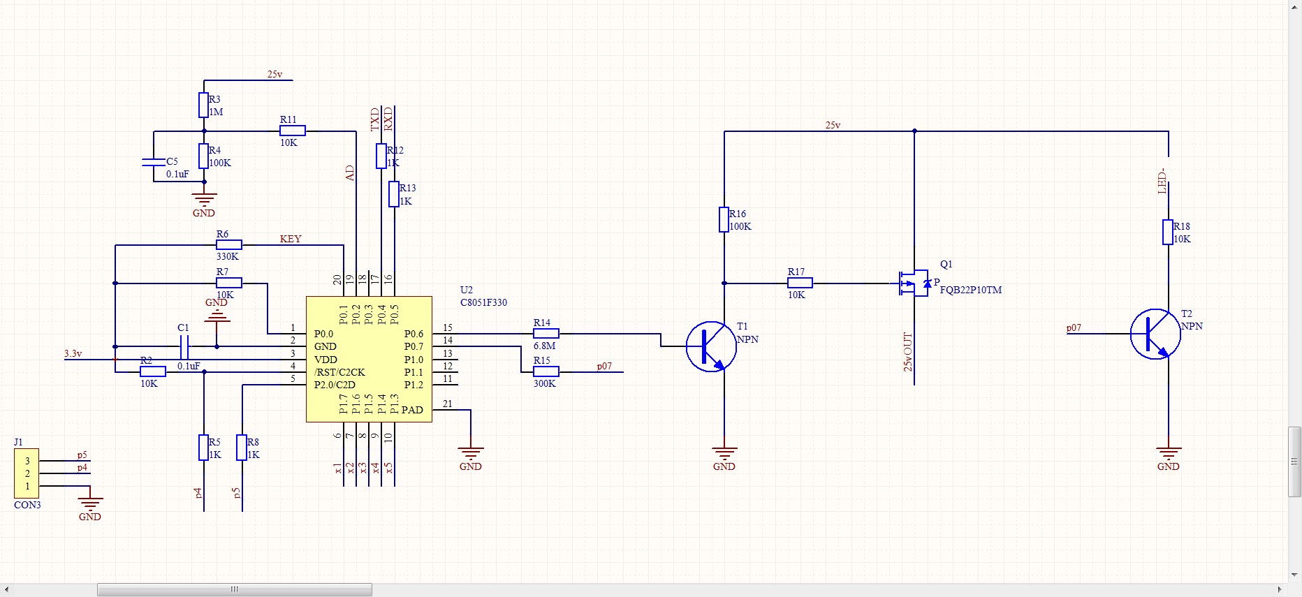Select the T2 NPN transistor symbol

1155,334
